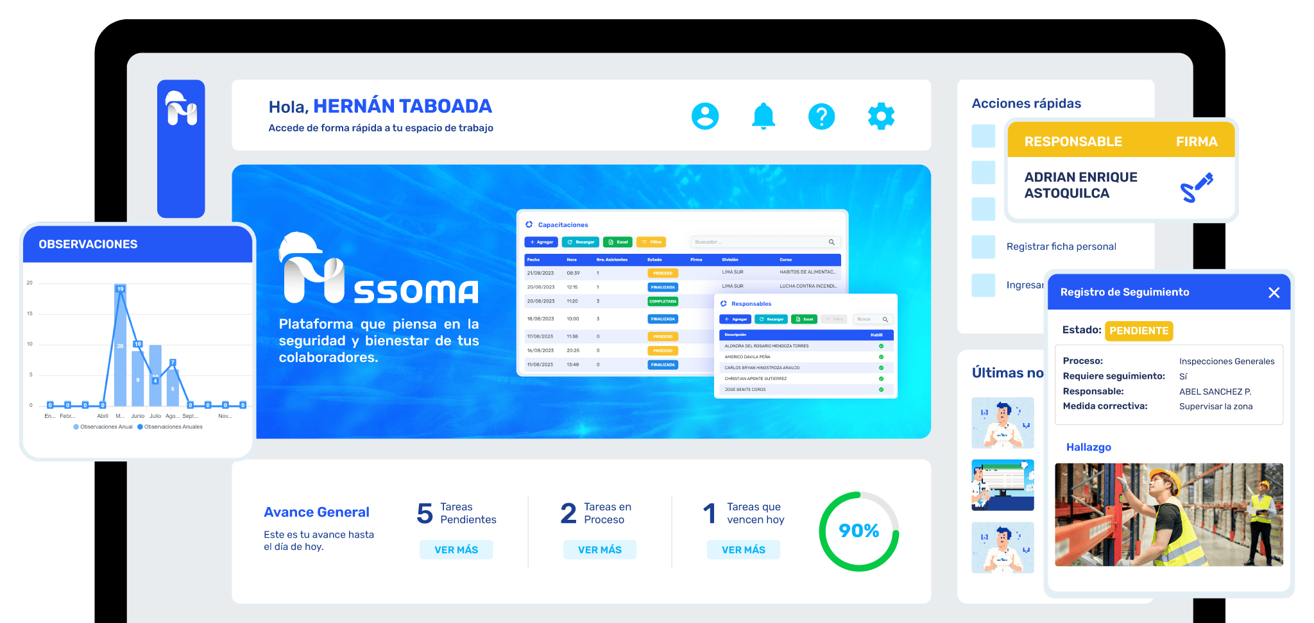Click Recargar button in Capacitaciones panel
The image size is (1314, 623).
pos(581,242)
